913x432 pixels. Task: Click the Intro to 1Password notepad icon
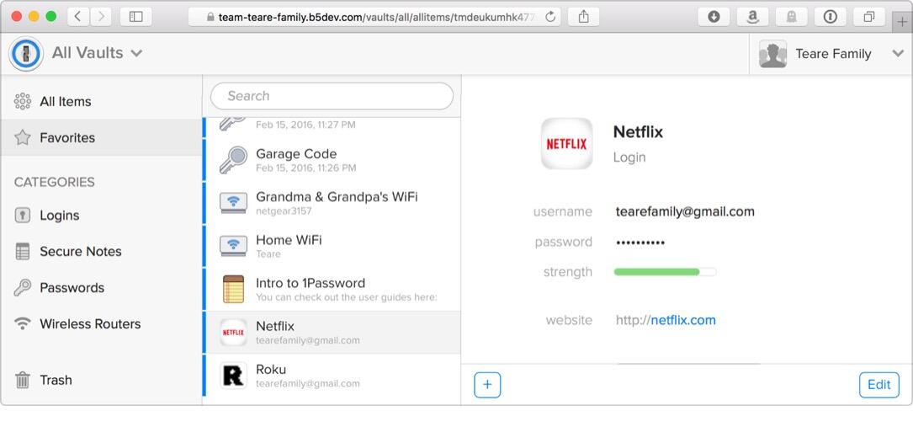[x=233, y=289]
